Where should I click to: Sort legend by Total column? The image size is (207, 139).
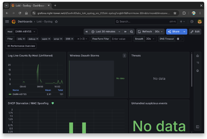tap(60, 90)
